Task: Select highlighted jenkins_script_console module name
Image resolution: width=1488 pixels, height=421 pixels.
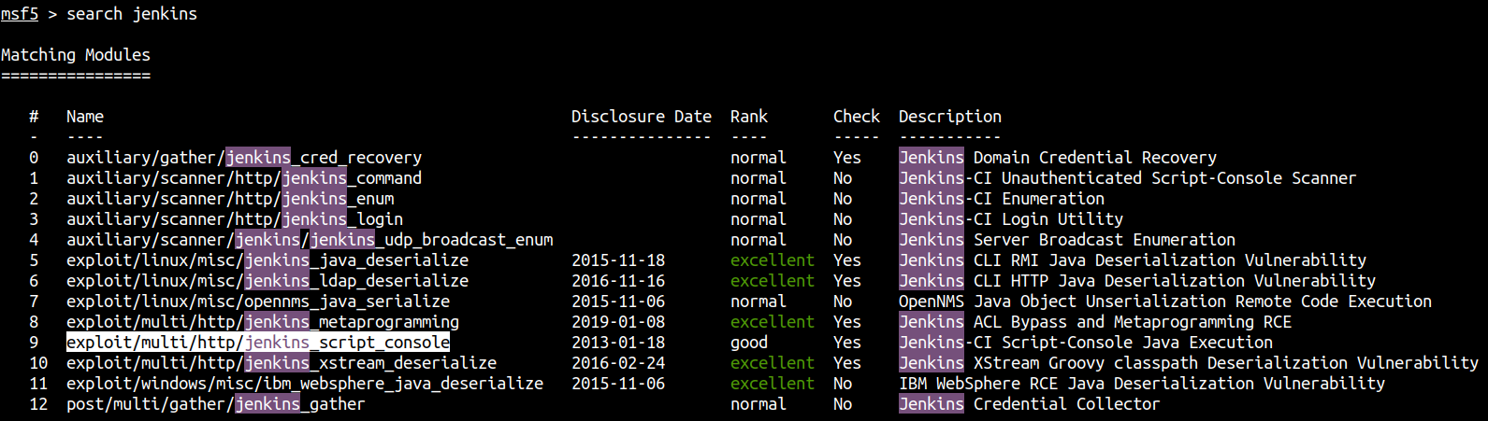Action: pos(258,343)
